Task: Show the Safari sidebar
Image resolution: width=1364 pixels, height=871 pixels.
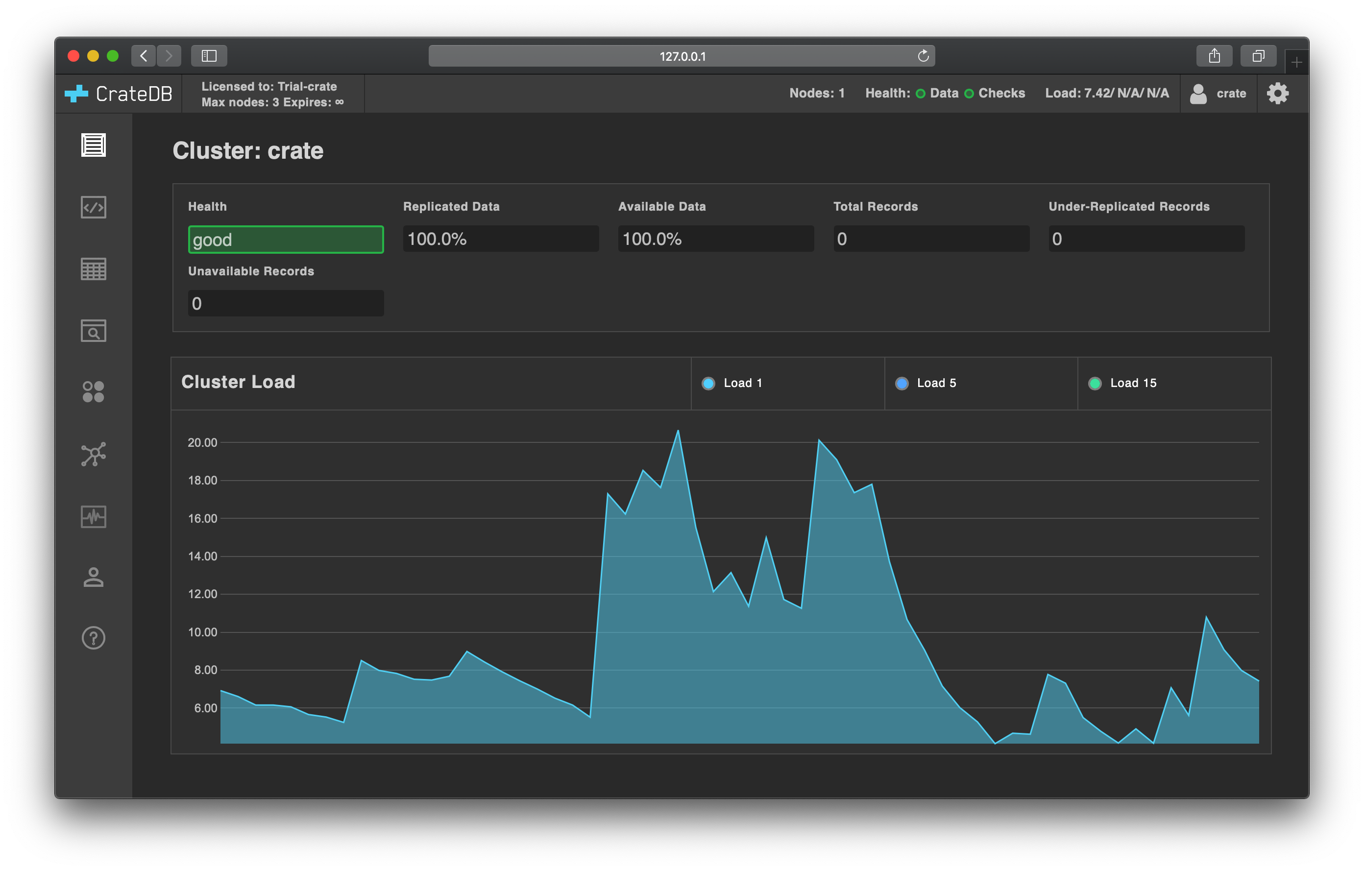Action: click(x=209, y=55)
